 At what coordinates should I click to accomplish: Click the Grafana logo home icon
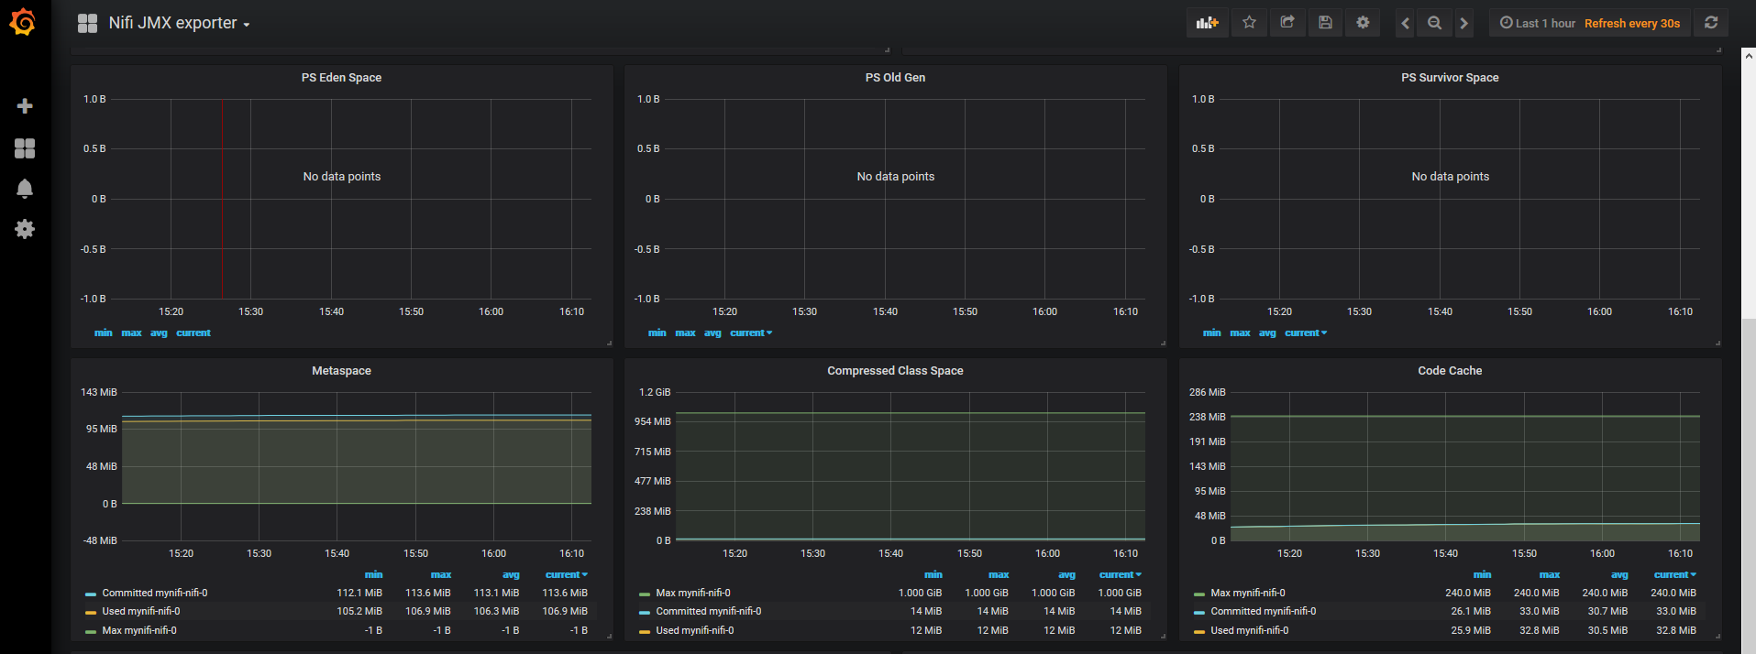[23, 22]
